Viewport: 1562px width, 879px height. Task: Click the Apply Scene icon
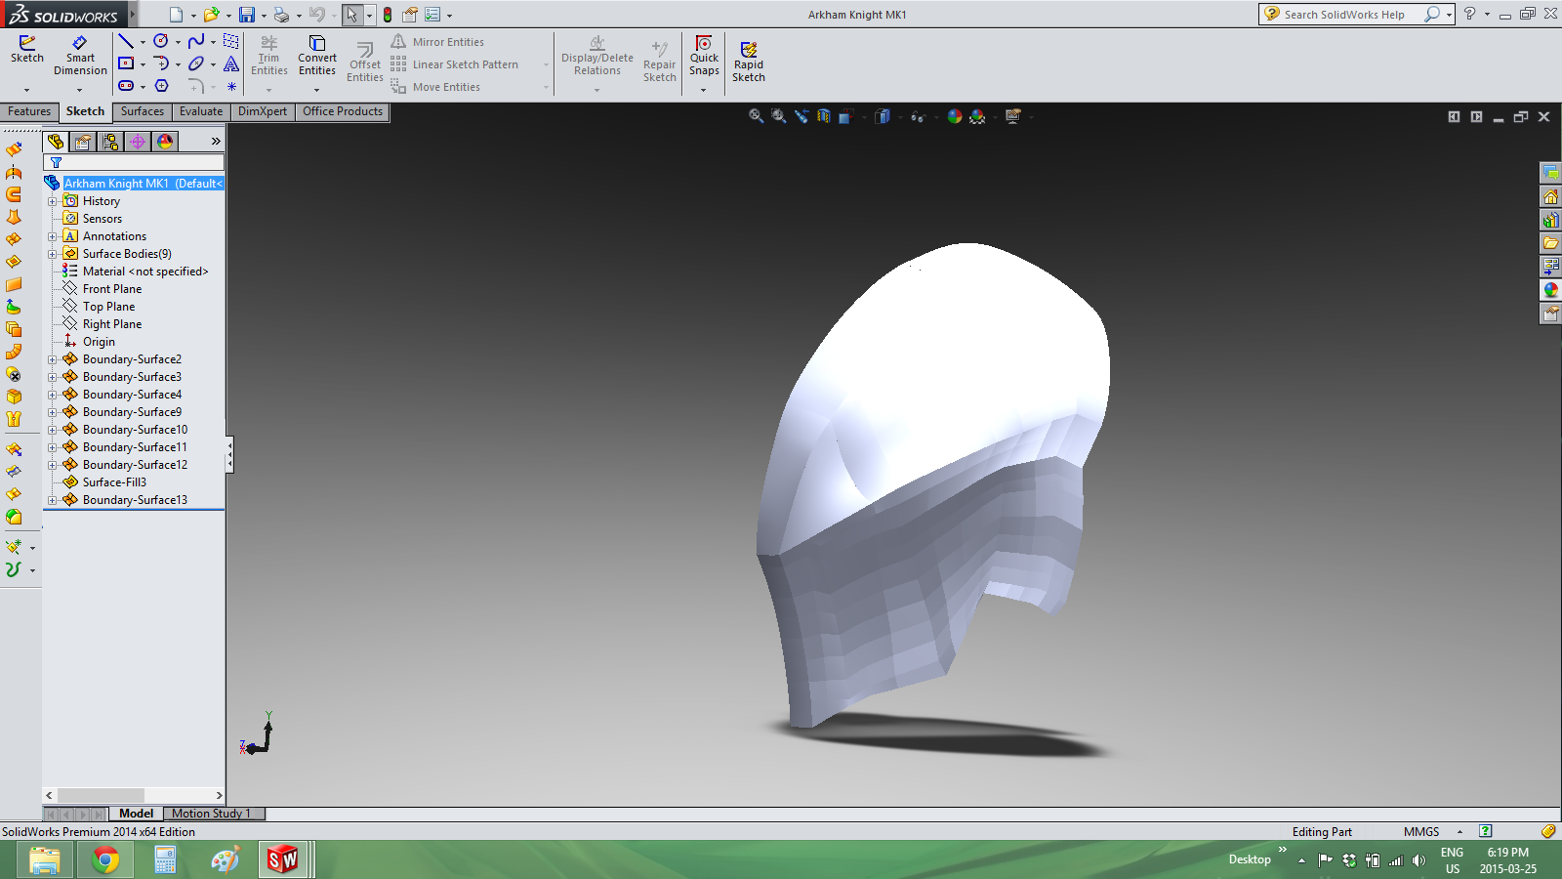[977, 116]
